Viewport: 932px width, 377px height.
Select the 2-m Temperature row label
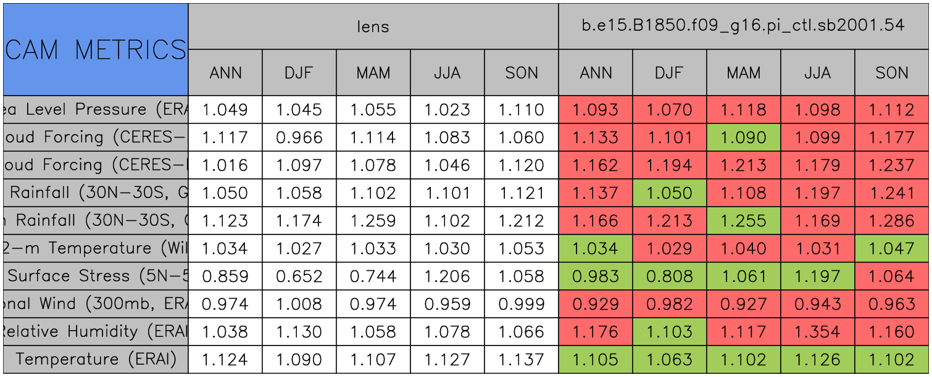tap(96, 248)
